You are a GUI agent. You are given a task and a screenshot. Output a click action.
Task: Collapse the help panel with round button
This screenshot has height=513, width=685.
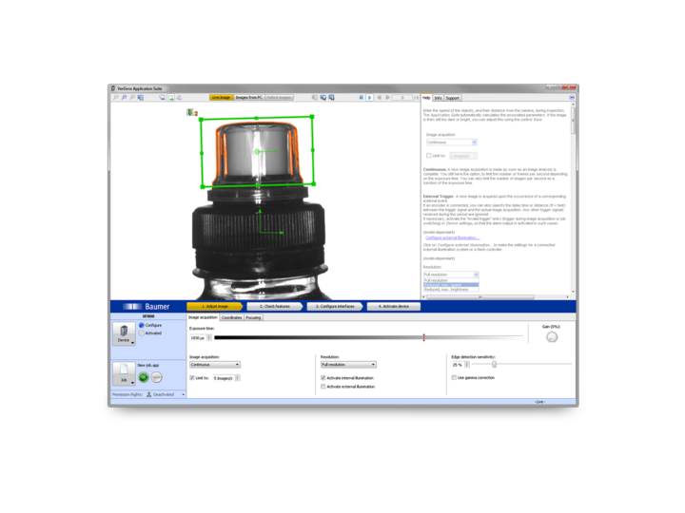(x=572, y=97)
